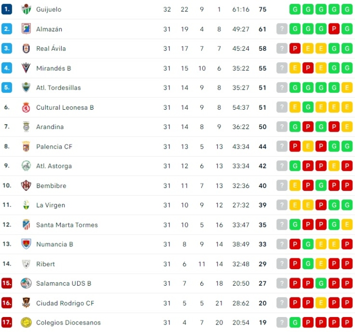
Task: Click the '?' next-match box in Ribert row
Action: (282, 264)
